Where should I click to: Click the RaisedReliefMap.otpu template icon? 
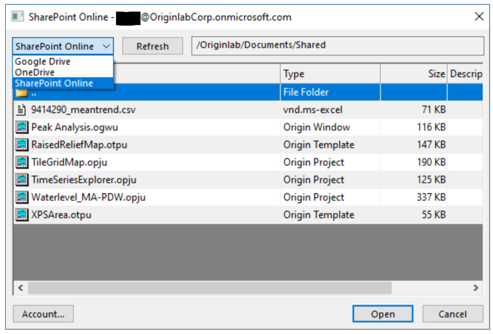(x=22, y=145)
